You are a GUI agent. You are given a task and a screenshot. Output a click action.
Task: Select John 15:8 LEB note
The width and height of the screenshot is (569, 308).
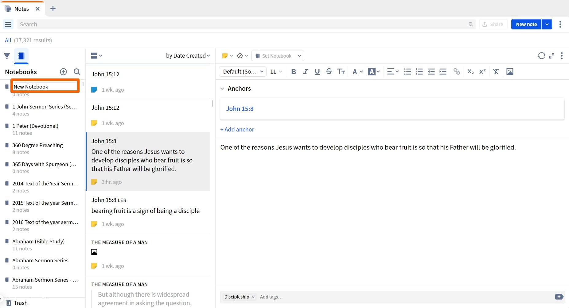[x=148, y=212]
